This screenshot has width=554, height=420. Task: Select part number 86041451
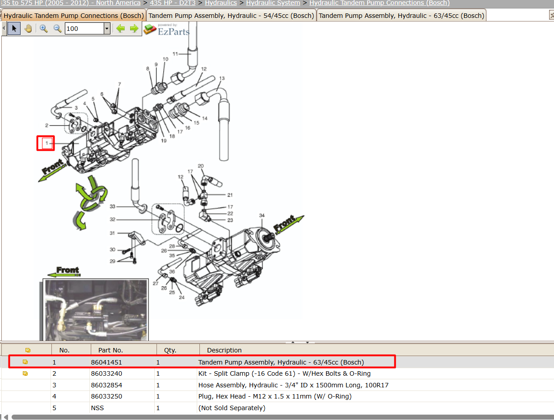106,362
